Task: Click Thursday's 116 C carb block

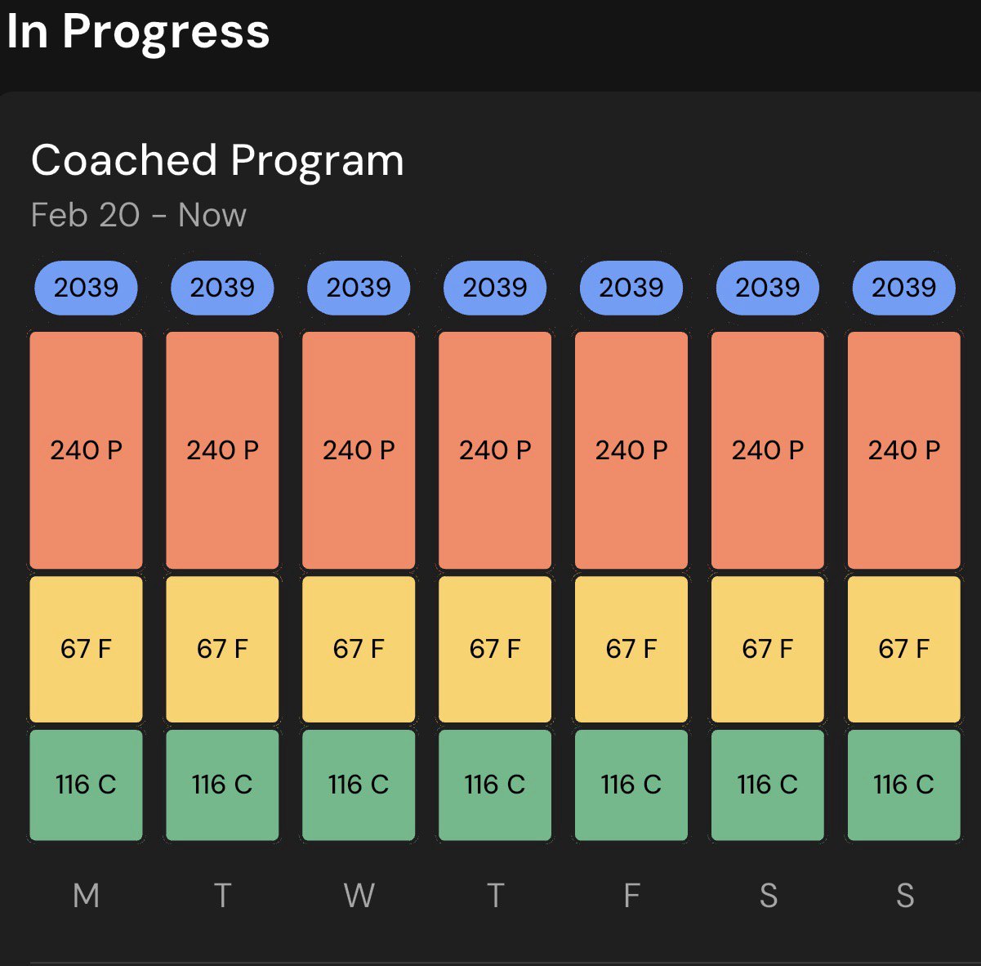Action: tap(495, 785)
